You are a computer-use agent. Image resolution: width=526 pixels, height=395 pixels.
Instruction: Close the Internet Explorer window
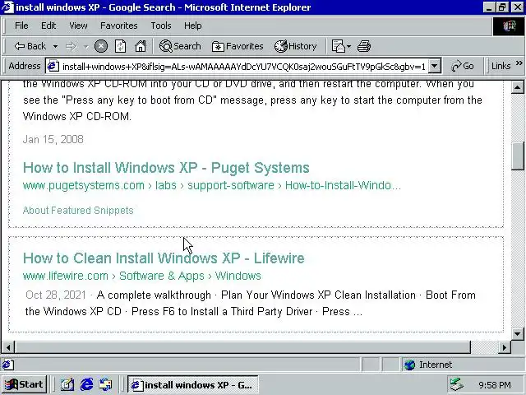518,7
